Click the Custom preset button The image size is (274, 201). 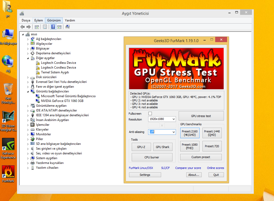[201, 157]
